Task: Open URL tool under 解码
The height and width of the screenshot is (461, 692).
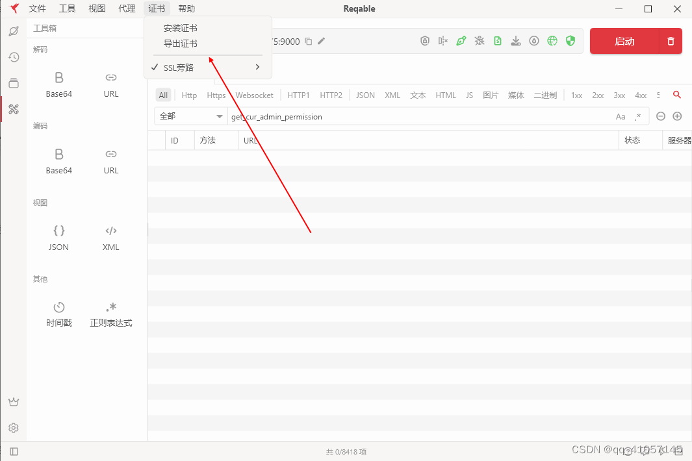Action: [x=110, y=84]
